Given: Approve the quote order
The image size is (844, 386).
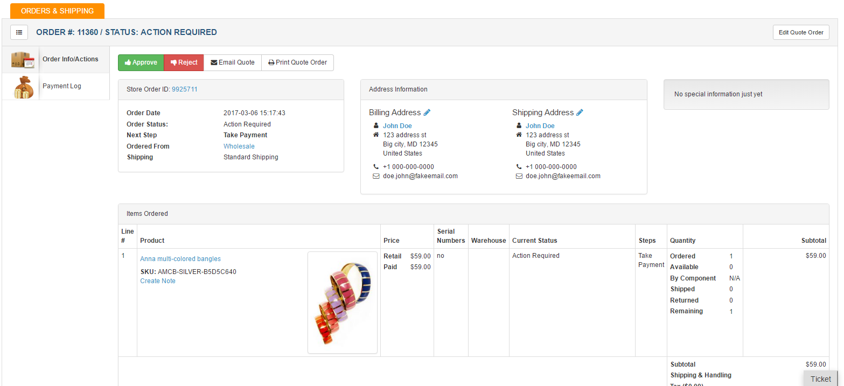Looking at the screenshot, I should pos(141,62).
